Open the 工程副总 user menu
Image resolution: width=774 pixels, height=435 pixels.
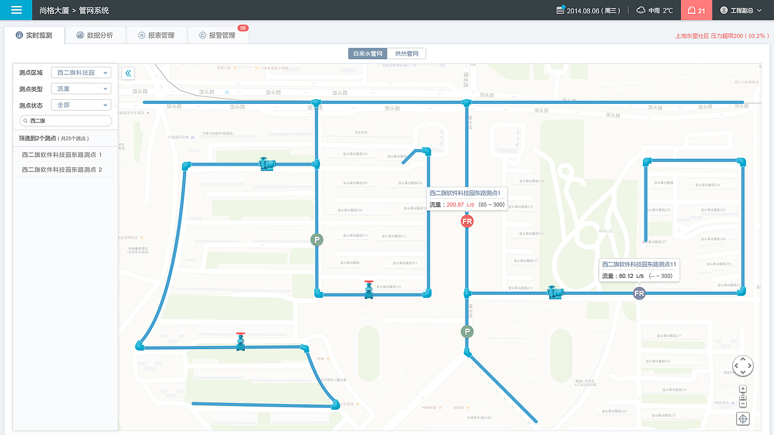(x=743, y=10)
